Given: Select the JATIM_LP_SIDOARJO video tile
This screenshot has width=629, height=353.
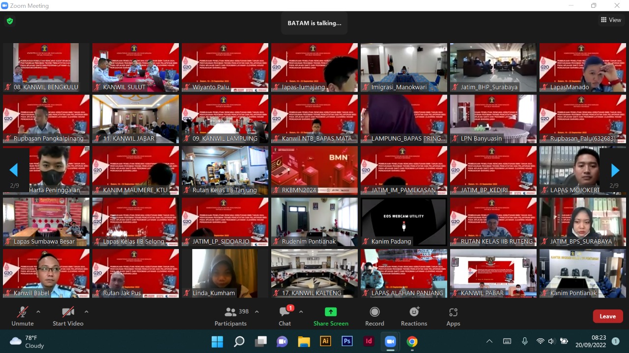Looking at the screenshot, I should coord(225,222).
